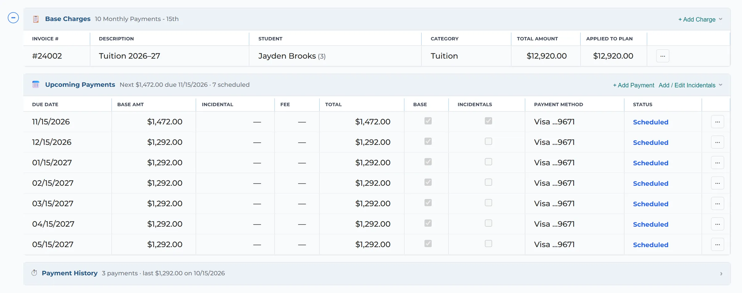Open actions menu for invoice #24002
Screen dimensions: 742x293
pos(663,56)
